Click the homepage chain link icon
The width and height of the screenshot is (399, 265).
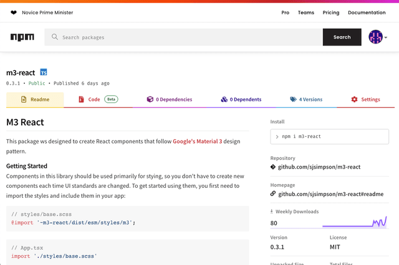point(273,193)
